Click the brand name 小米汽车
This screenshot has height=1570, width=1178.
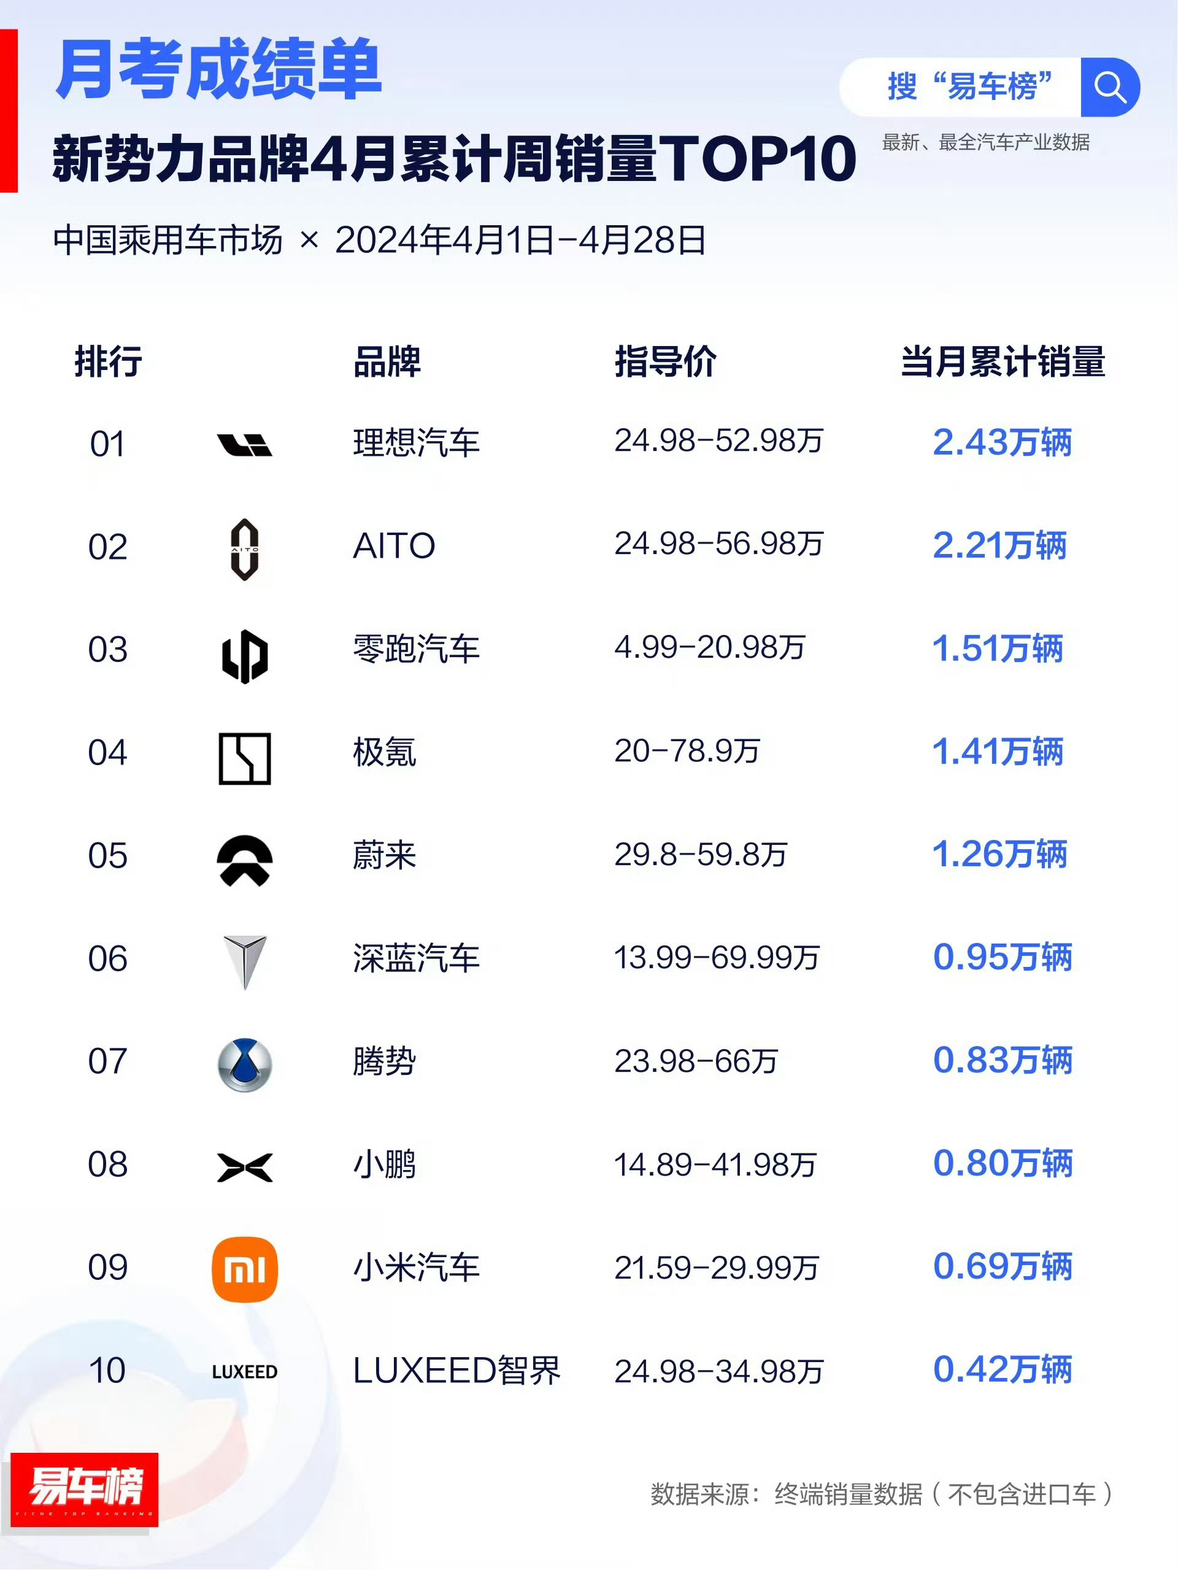click(417, 1267)
